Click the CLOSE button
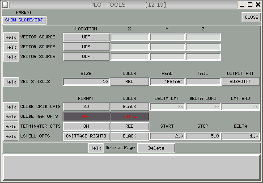The height and width of the screenshot is (183, 263). pyautogui.click(x=251, y=17)
